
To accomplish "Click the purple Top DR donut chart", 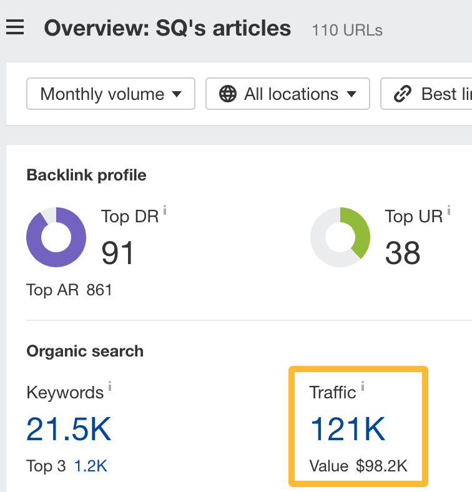I will point(56,237).
